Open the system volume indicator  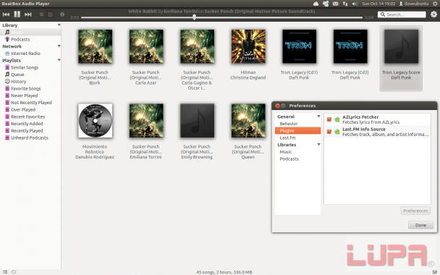point(355,4)
